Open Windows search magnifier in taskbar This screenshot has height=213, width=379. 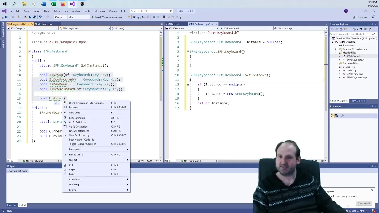click(14, 4)
